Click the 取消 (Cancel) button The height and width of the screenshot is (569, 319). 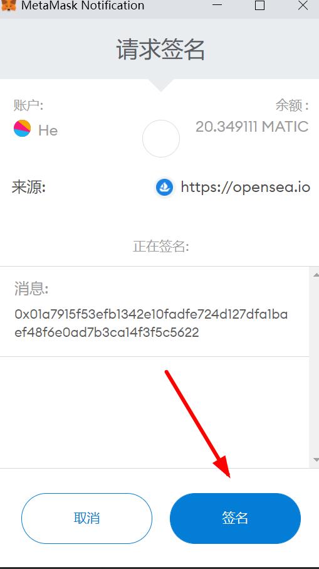point(86,518)
